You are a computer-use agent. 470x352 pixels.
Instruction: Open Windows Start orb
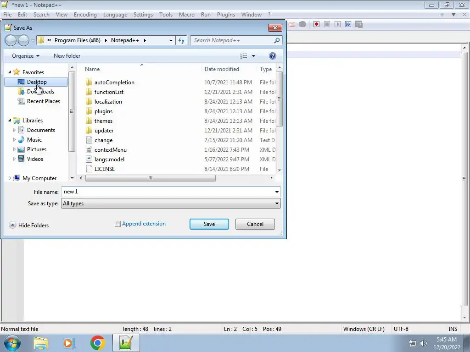pos(12,343)
